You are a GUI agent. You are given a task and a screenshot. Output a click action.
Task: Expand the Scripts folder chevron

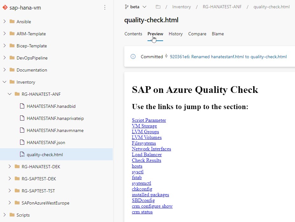tap(4, 215)
